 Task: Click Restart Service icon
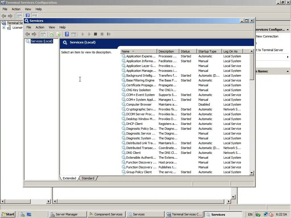coord(109,34)
